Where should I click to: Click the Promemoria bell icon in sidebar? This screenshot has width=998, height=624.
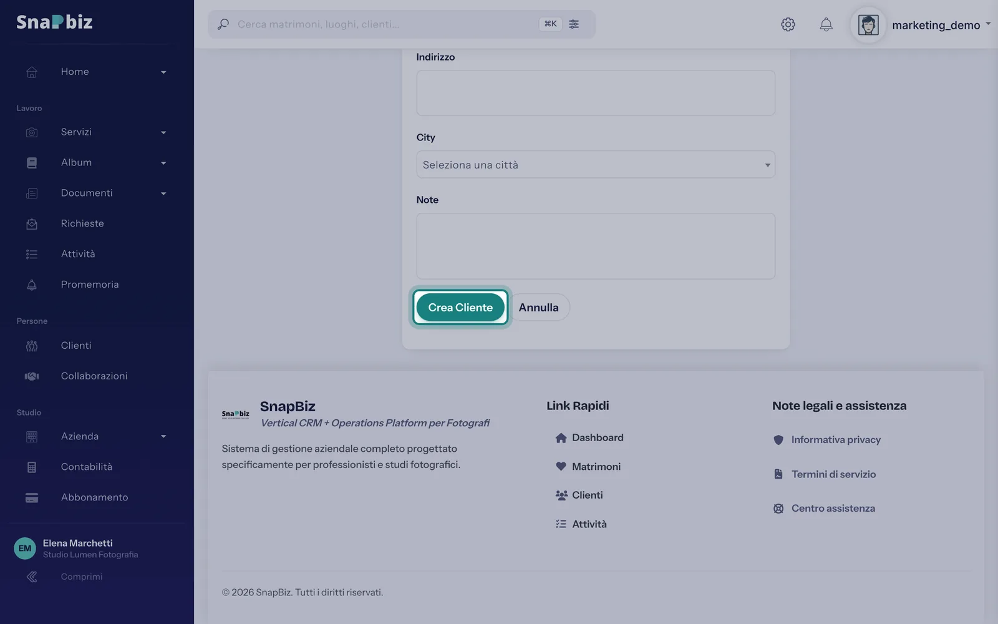[x=32, y=285]
